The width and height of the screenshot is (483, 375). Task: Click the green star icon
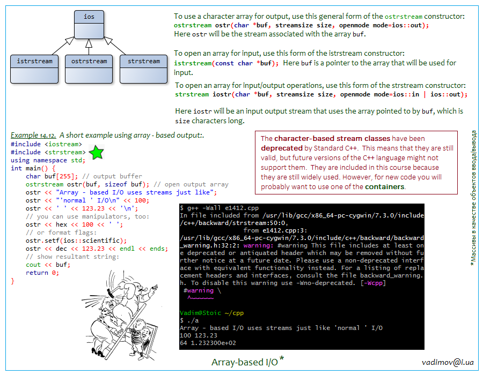coord(97,153)
